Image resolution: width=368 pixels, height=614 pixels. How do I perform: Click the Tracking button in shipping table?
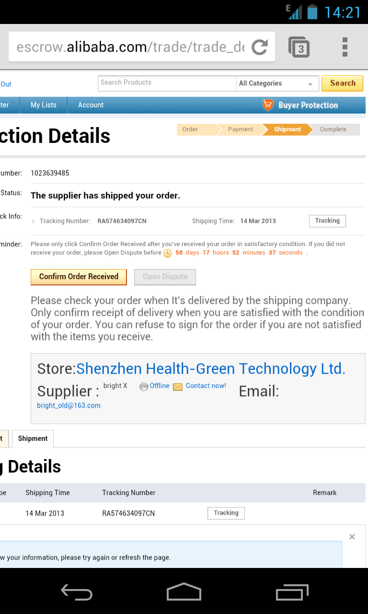tap(226, 513)
